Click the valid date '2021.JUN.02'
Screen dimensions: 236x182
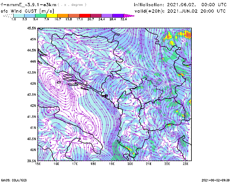point(182,11)
